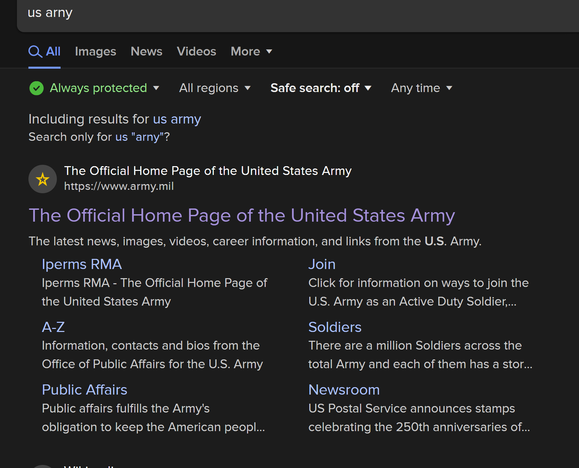Click 'Public affairs fulfills the Army's' description

[153, 418]
